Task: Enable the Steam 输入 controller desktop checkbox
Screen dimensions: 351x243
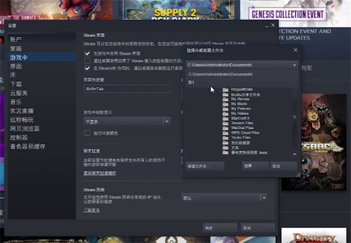Action: click(87, 61)
